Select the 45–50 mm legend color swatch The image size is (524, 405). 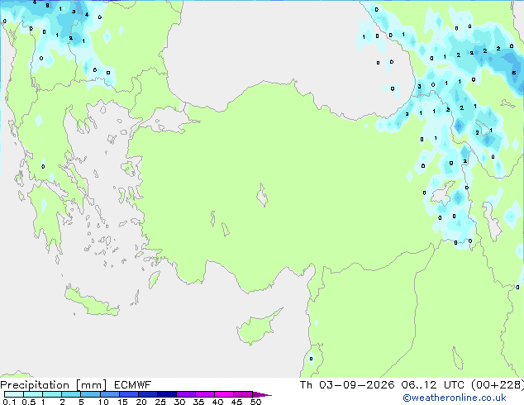(243, 394)
